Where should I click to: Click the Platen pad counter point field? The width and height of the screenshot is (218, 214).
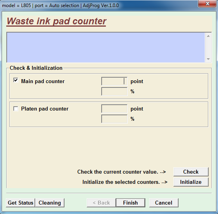114,109
